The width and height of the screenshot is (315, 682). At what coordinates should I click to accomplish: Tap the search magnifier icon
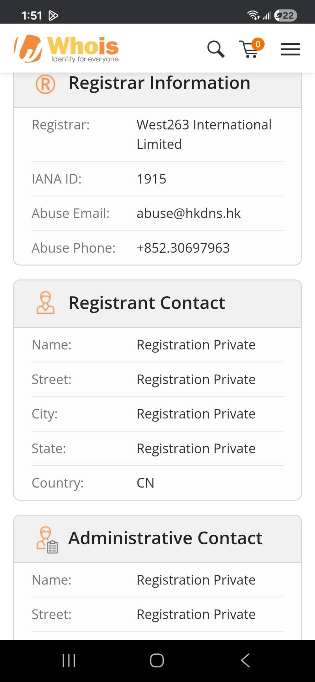[x=215, y=49]
